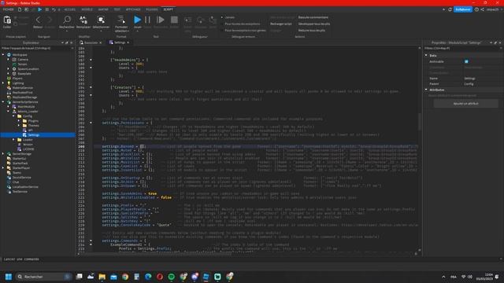Collapse the ServerScriptService node

3,101
